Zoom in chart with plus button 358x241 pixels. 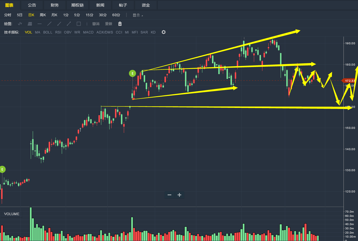(180, 195)
